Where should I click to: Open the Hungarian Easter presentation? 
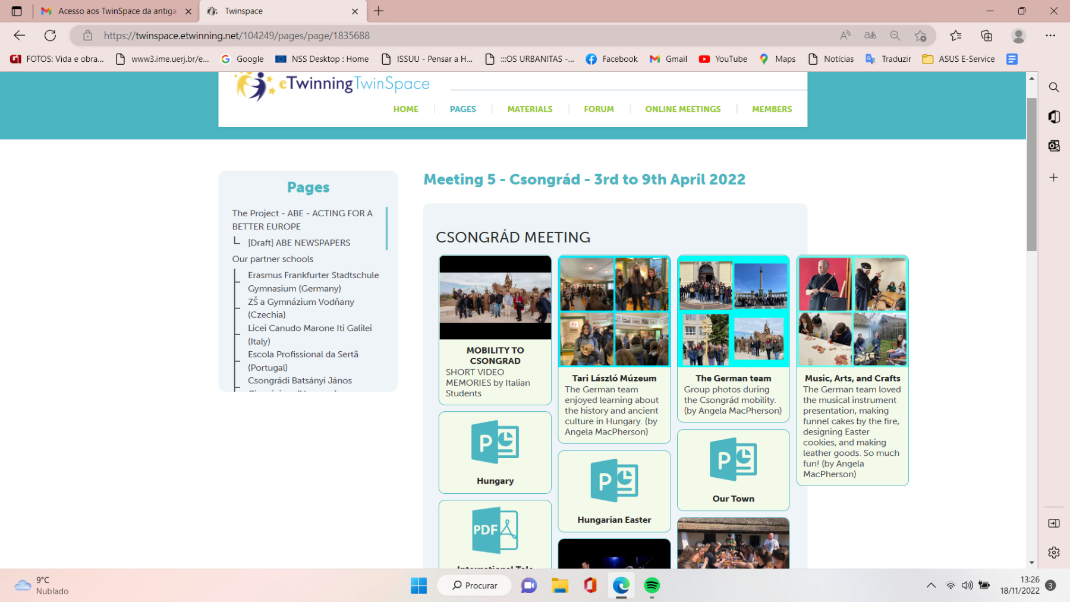(x=614, y=491)
